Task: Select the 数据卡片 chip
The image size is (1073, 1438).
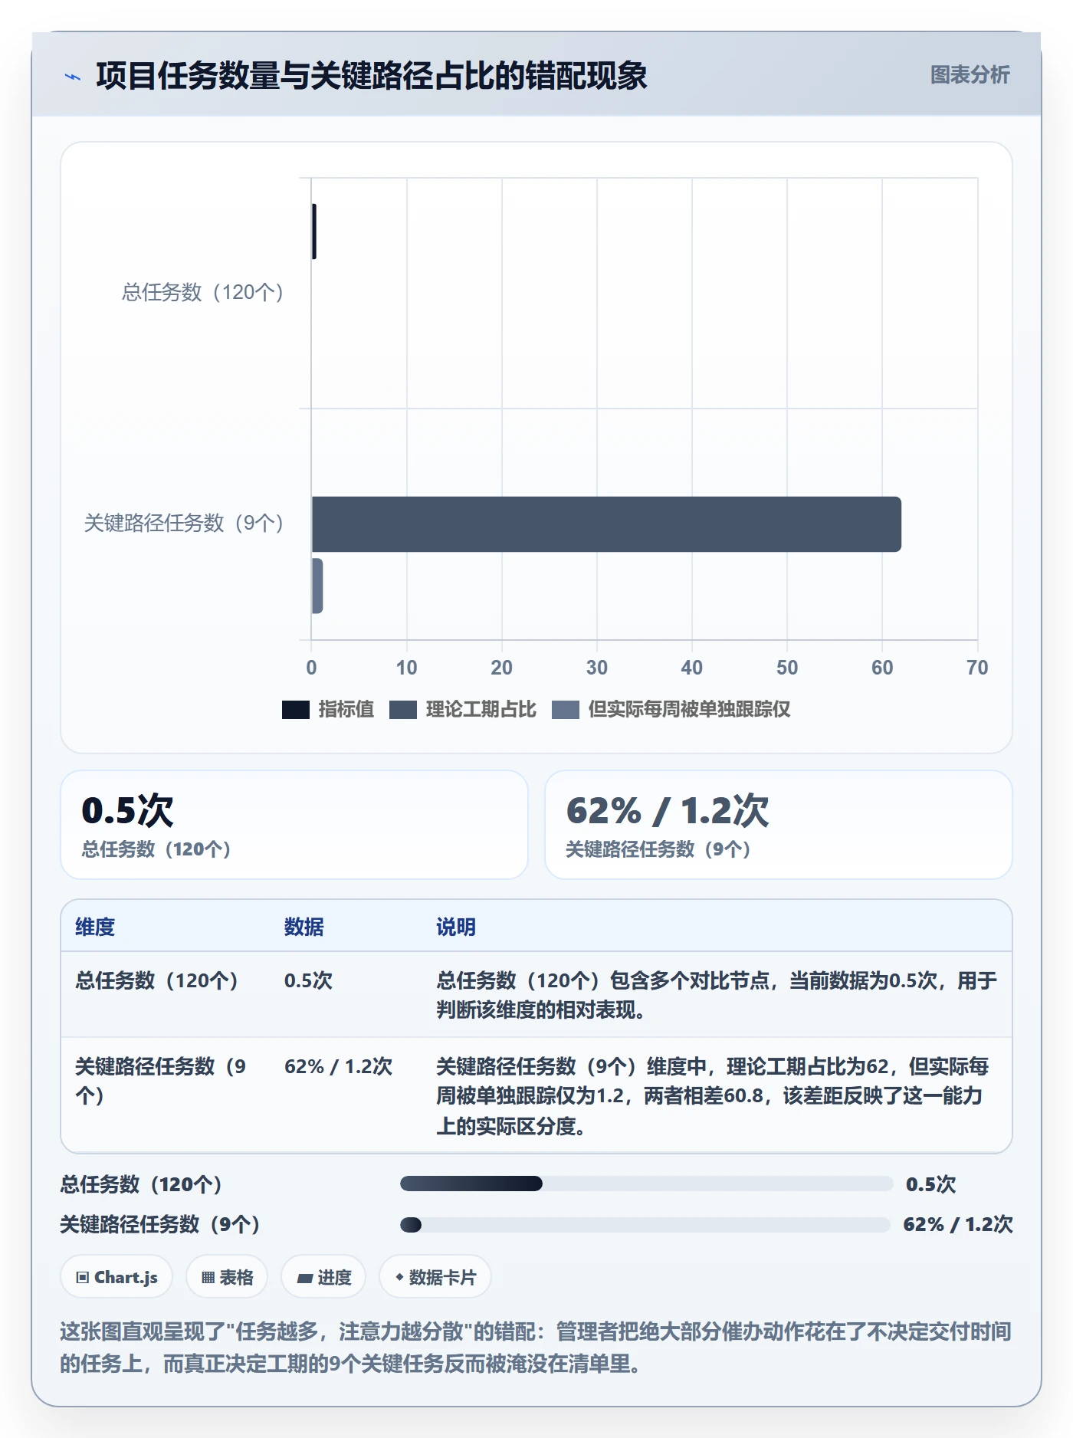Action: pos(435,1277)
